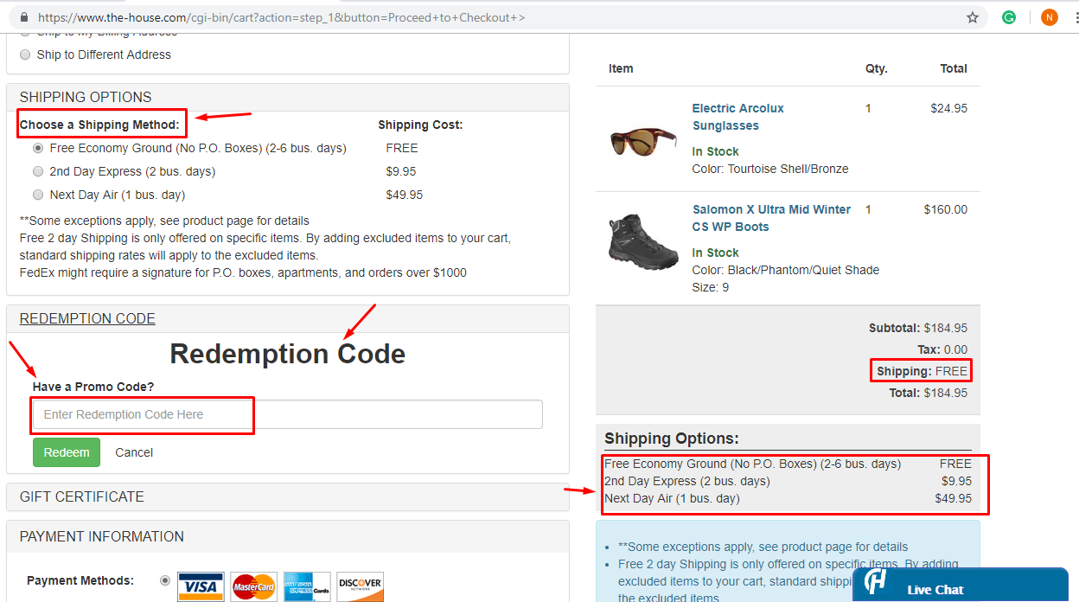The width and height of the screenshot is (1079, 602).
Task: Collapse the Redemption Code section header
Action: click(x=287, y=318)
